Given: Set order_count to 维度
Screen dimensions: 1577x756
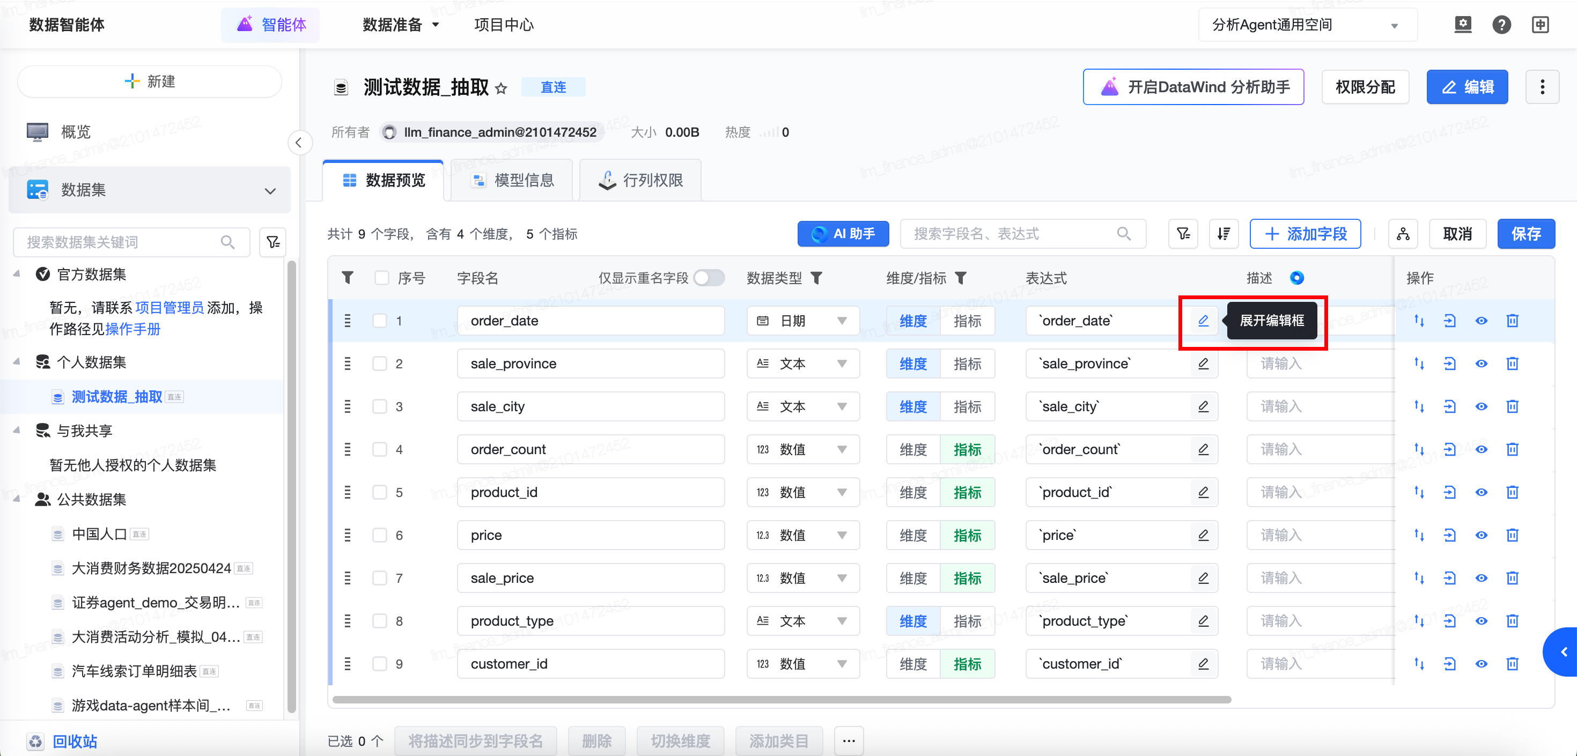Looking at the screenshot, I should [x=913, y=449].
